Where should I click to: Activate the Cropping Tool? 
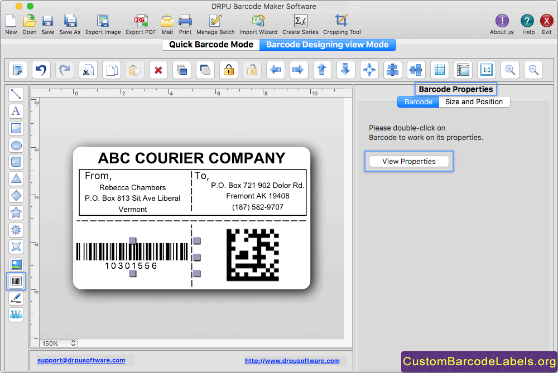[341, 24]
